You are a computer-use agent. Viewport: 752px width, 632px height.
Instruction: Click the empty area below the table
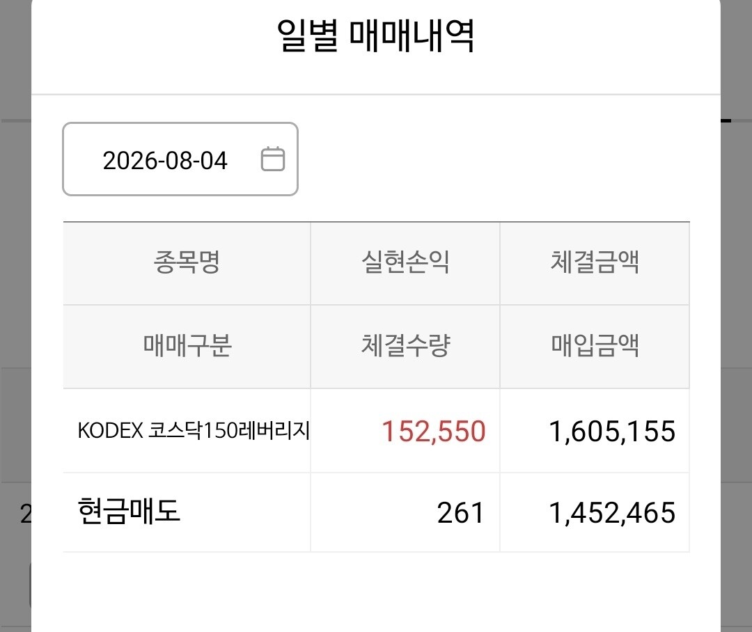coord(376,592)
